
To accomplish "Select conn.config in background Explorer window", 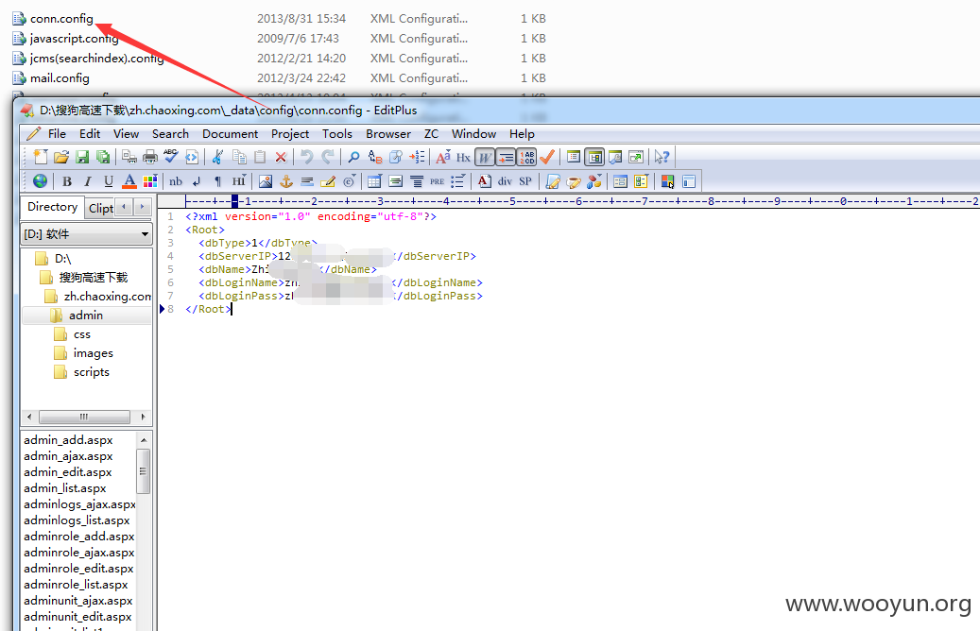I will pyautogui.click(x=61, y=19).
